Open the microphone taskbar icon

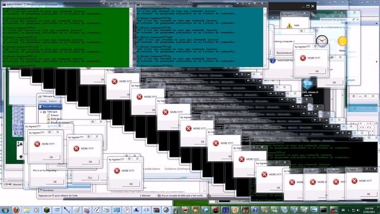(66, 210)
